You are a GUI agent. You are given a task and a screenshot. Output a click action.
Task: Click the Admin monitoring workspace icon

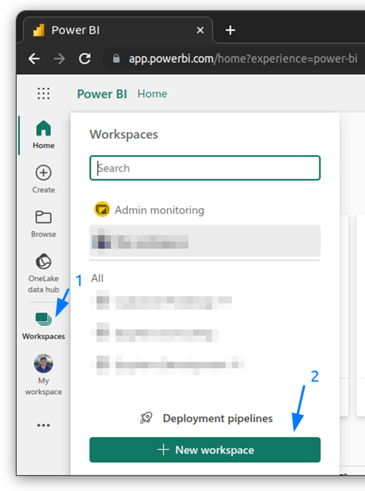coord(102,209)
